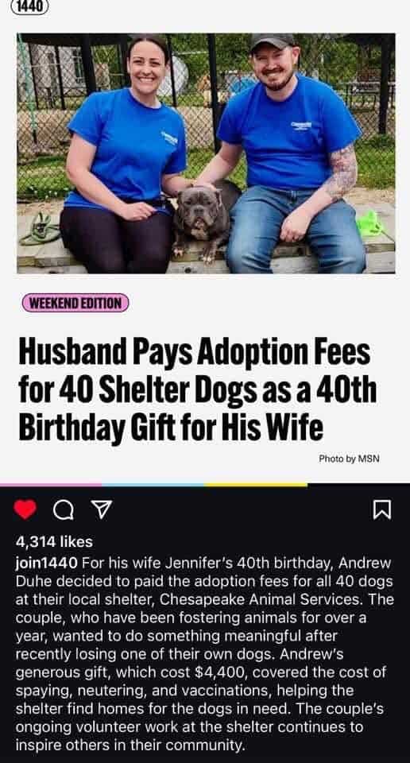Tap the post caption text

pyautogui.click(x=205, y=654)
